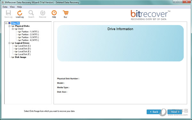The width and height of the screenshot is (192, 120).
Task: Select Local Disk (E:)
Action: (x=25, y=51)
